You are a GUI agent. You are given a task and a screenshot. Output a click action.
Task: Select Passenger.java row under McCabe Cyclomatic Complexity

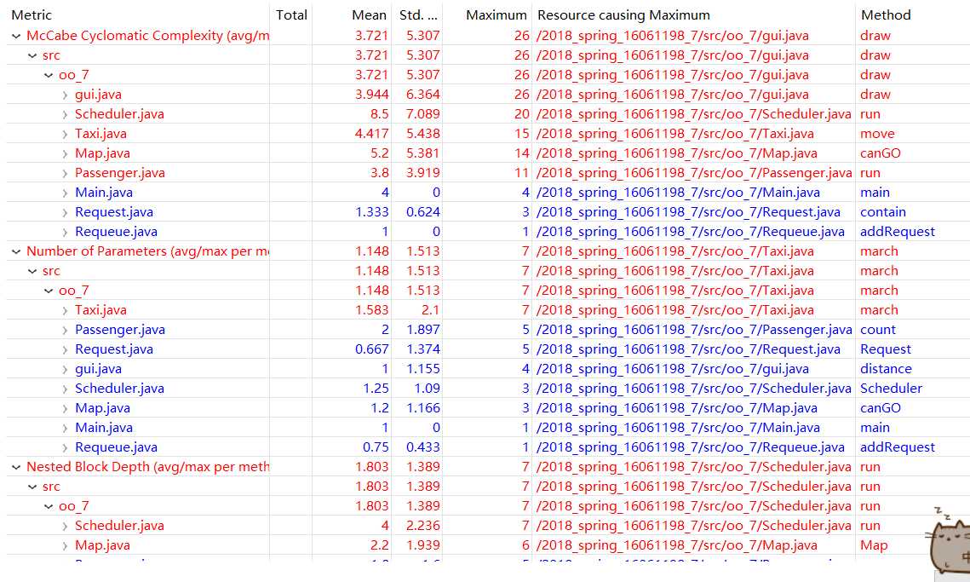point(119,173)
